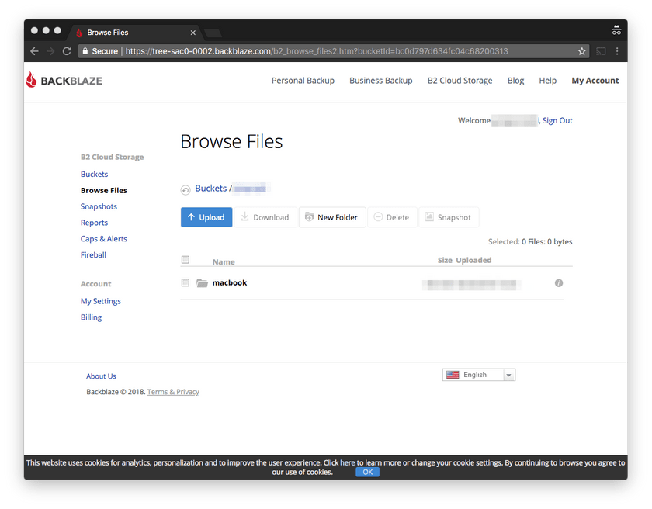Click 'here' link in cookie banner
This screenshot has width=652, height=509.
347,462
